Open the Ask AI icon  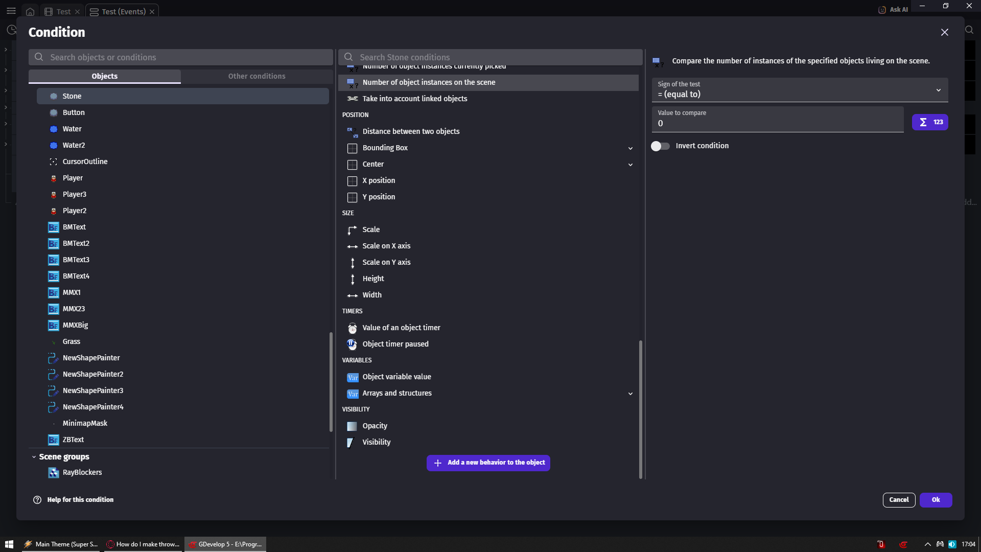click(x=882, y=10)
